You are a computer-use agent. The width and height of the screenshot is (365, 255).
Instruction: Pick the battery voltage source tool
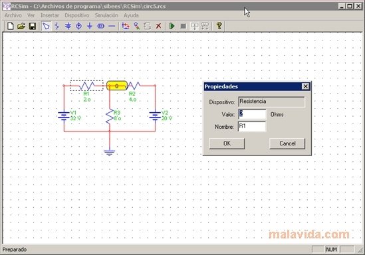tap(68, 26)
